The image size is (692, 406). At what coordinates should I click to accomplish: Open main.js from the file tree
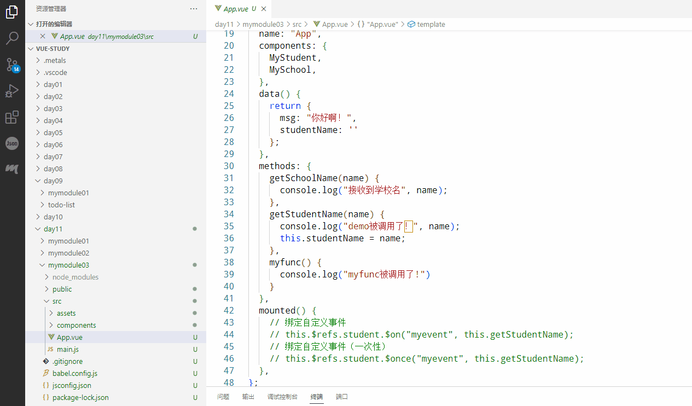point(68,349)
